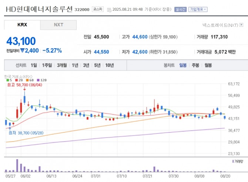The image size is (248, 182).
Task: Select the 1주일 line chart period
Action: (47, 65)
